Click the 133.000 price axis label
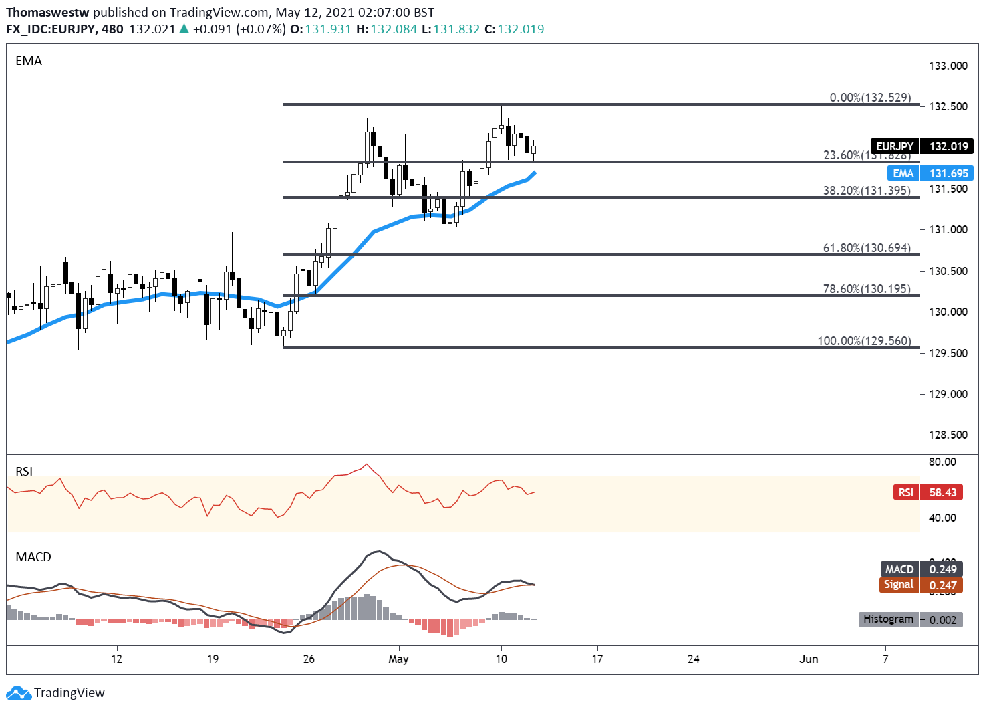985x711 pixels. tap(948, 66)
